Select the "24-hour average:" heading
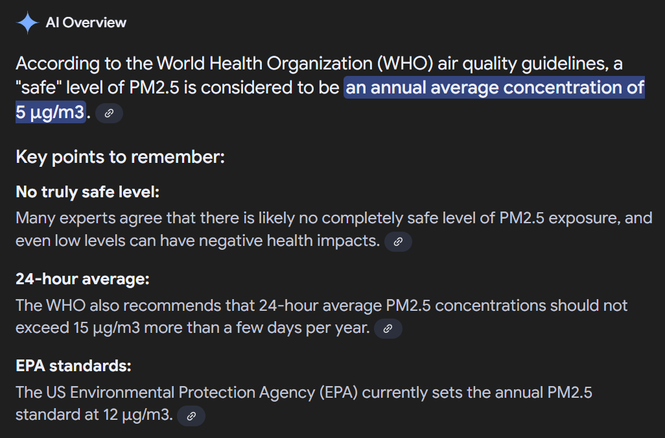The image size is (665, 438). click(x=82, y=279)
